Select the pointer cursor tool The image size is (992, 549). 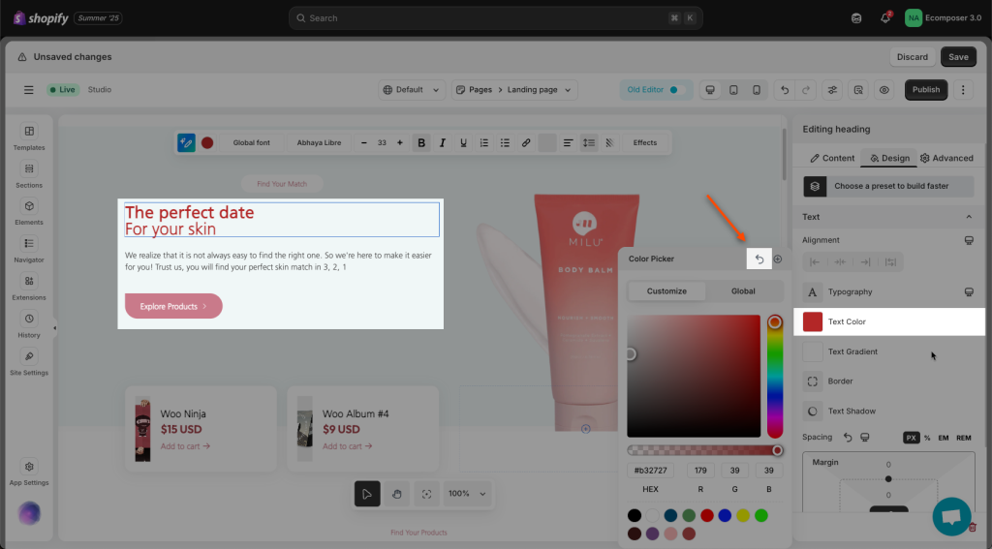367,494
